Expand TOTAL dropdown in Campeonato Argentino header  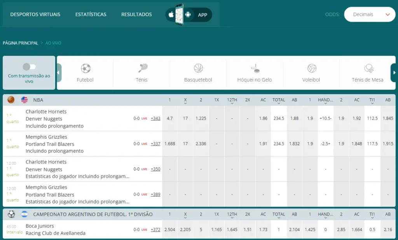click(279, 215)
